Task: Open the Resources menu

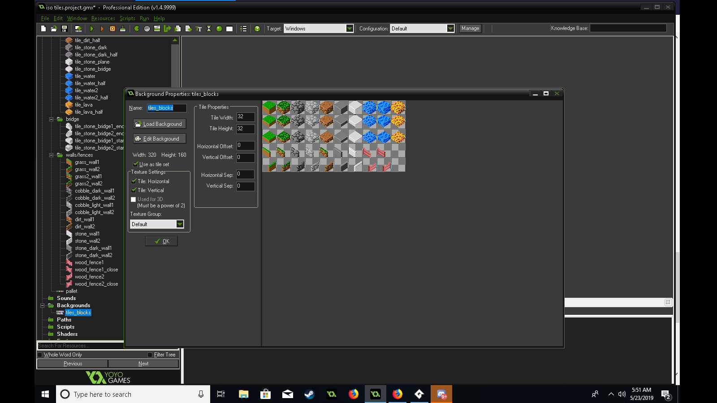Action: point(103,18)
